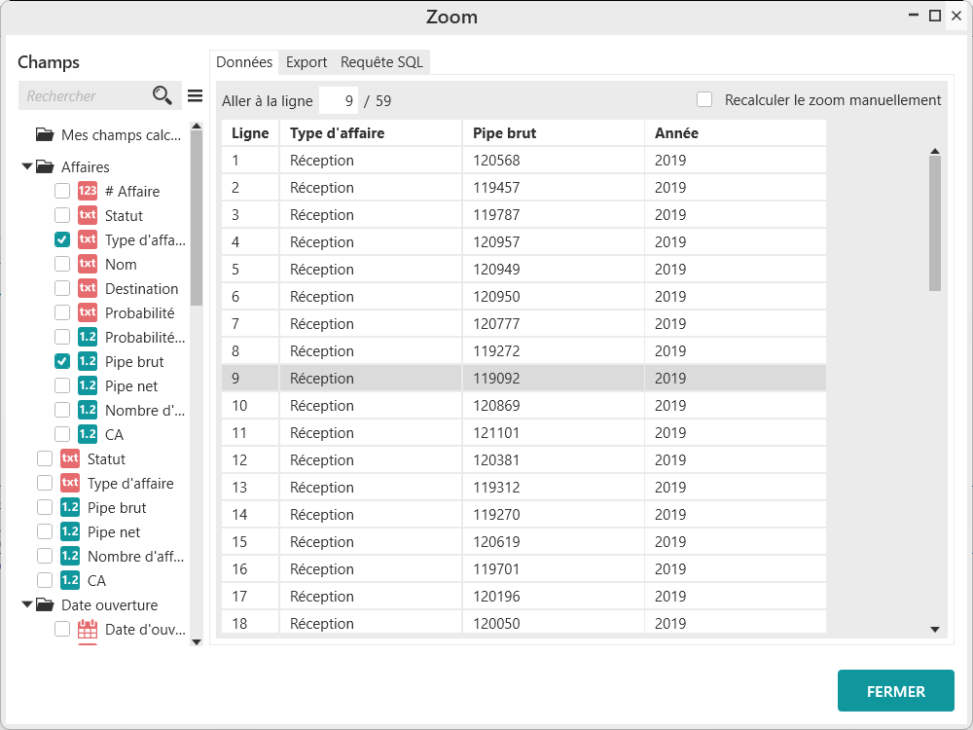The image size is (973, 730).
Task: Enable Recalculer le zoom manuellement
Action: [x=704, y=99]
